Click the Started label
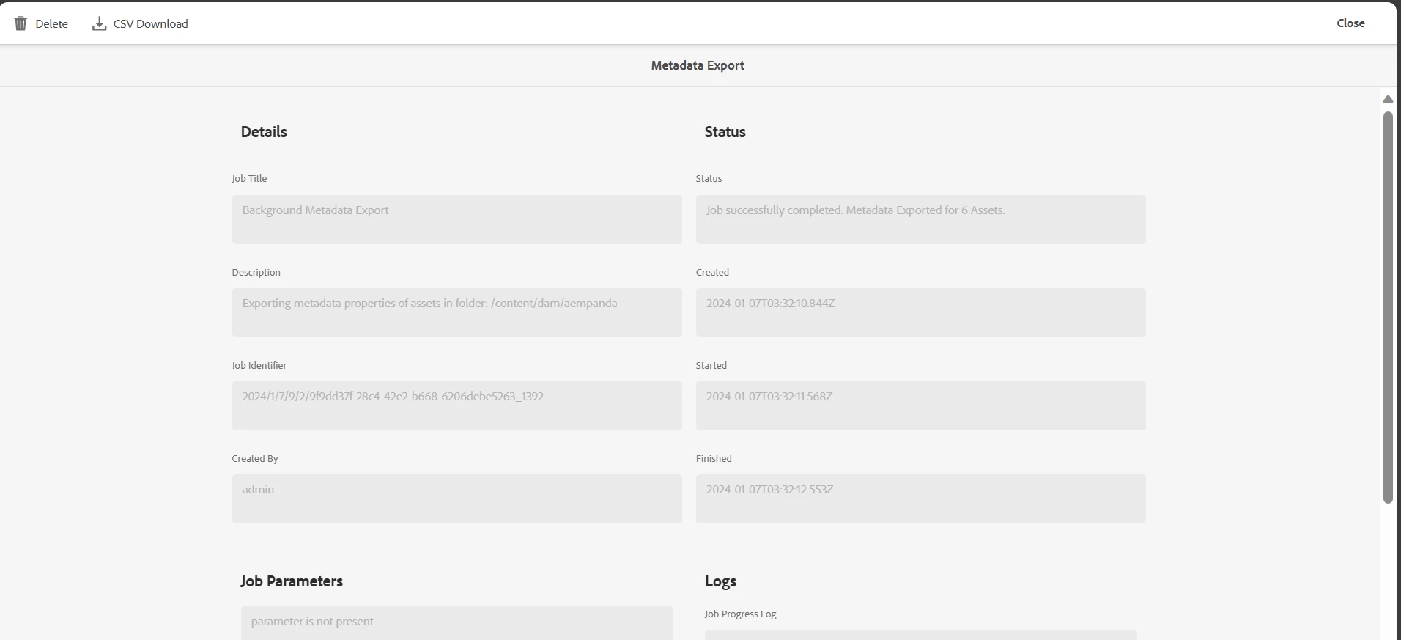 (x=711, y=365)
